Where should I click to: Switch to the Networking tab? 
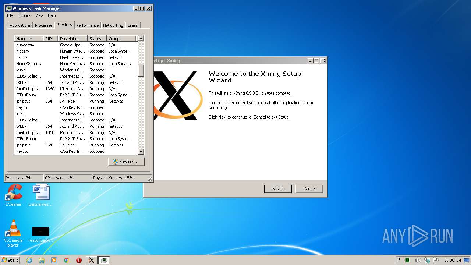click(x=113, y=25)
